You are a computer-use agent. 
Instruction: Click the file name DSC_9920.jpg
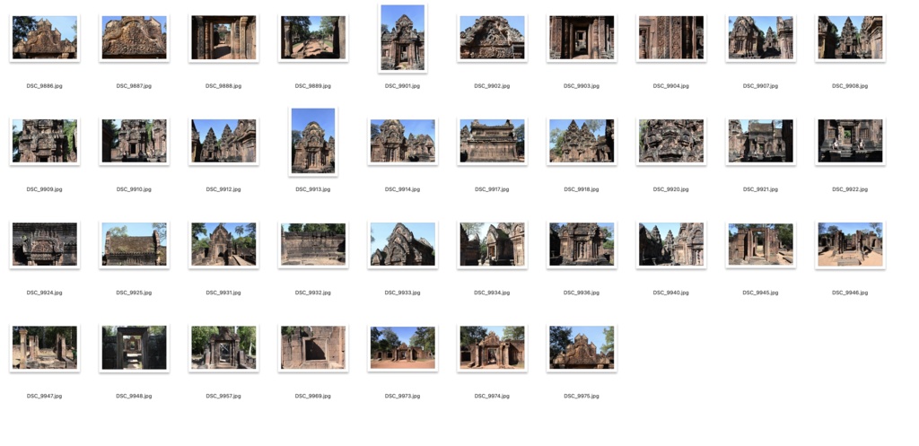pos(671,189)
